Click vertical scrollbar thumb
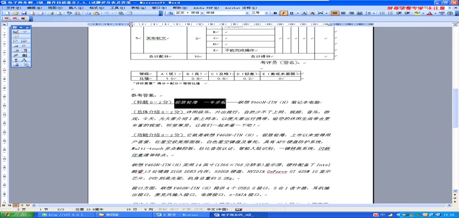 pyautogui.click(x=455, y=108)
